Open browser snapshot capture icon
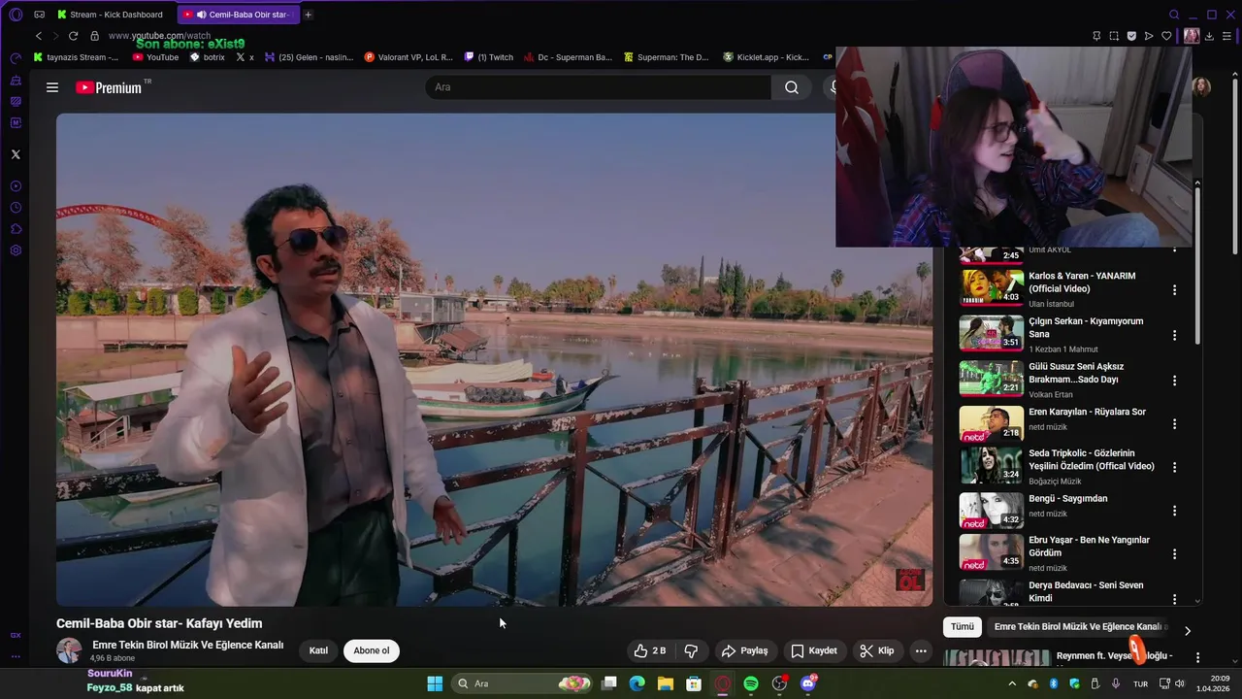Image resolution: width=1242 pixels, height=699 pixels. click(x=1114, y=36)
